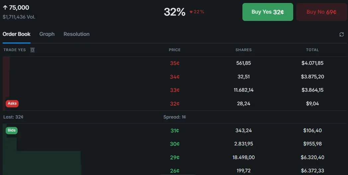Click the up arrow beside 75,000
The height and width of the screenshot is (175, 348).
pyautogui.click(x=5, y=8)
